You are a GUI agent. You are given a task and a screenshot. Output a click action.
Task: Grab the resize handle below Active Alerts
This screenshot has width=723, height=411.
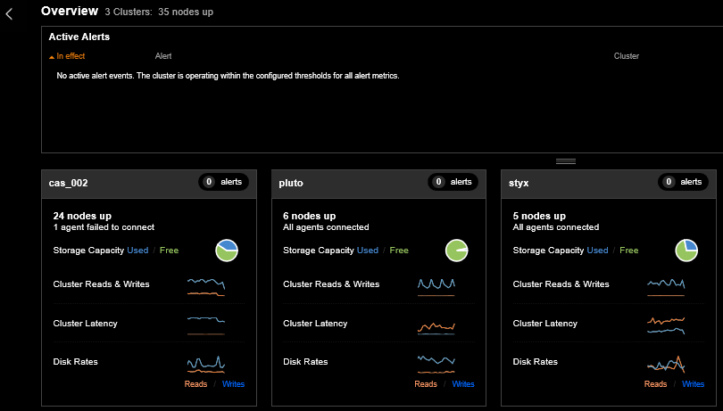tap(566, 161)
